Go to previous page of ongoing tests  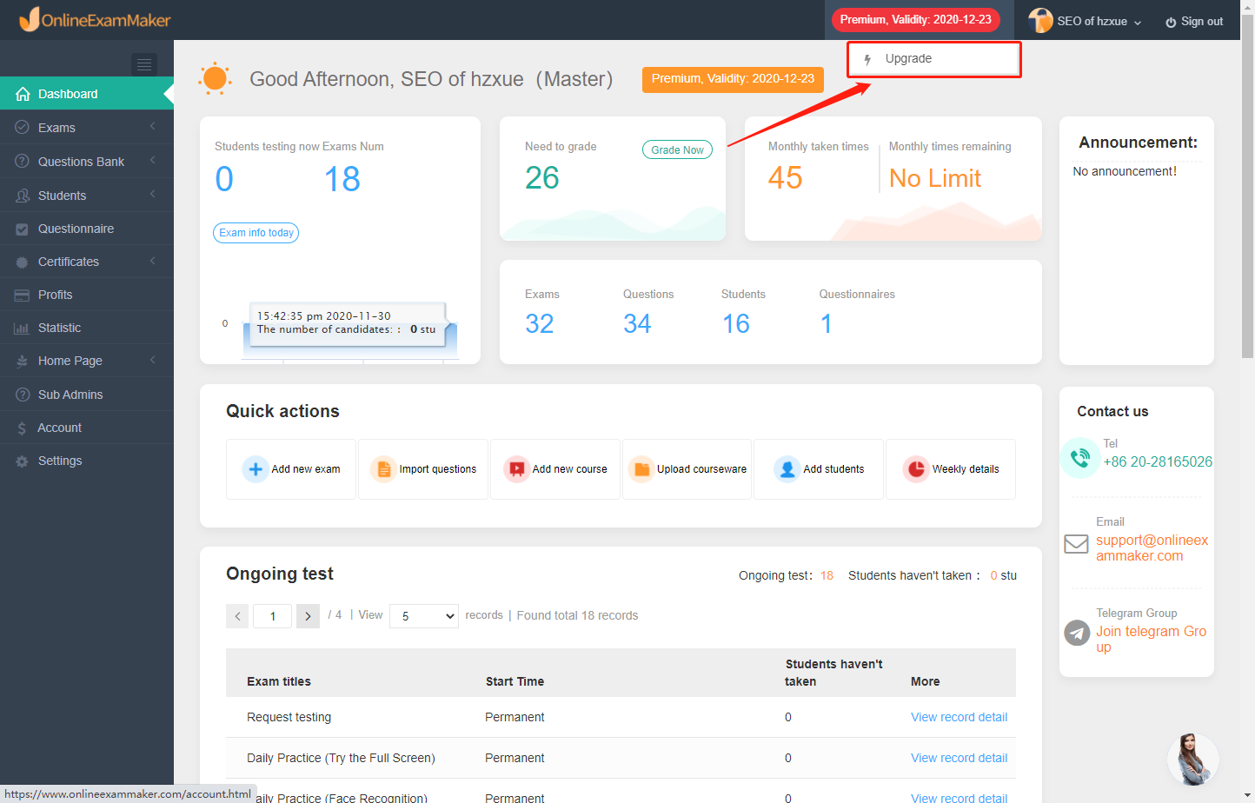pos(237,616)
